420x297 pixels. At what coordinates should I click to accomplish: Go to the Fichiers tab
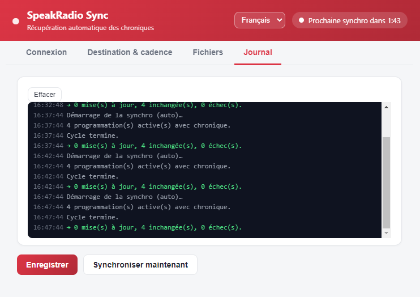point(208,52)
